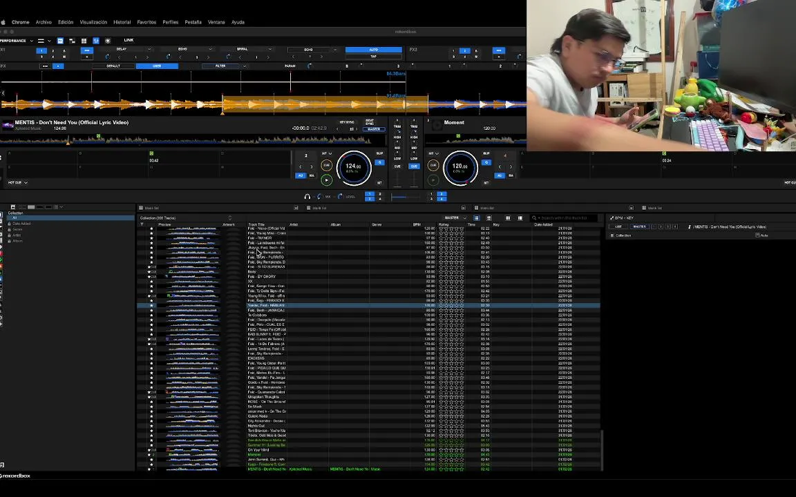This screenshot has width=796, height=497.
Task: Toggle deck 1 BEAT SYNC
Action: coord(370,122)
